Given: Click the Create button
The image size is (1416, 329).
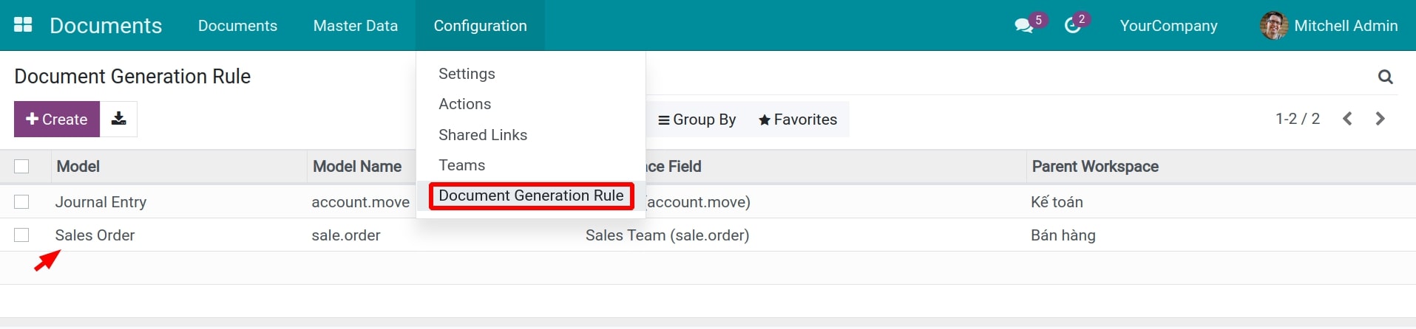Looking at the screenshot, I should click(x=57, y=120).
